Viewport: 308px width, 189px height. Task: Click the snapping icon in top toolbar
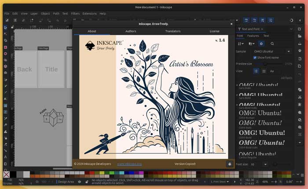(291, 20)
